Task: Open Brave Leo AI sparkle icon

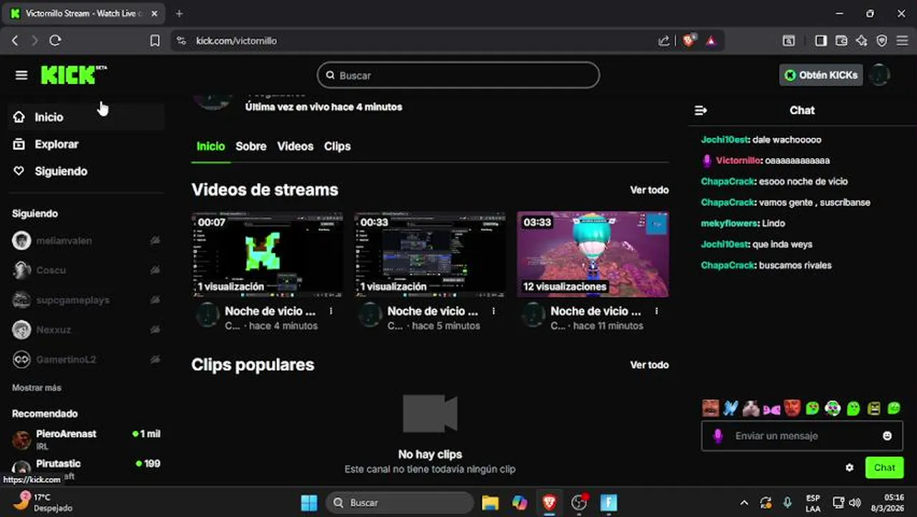Action: 862,41
